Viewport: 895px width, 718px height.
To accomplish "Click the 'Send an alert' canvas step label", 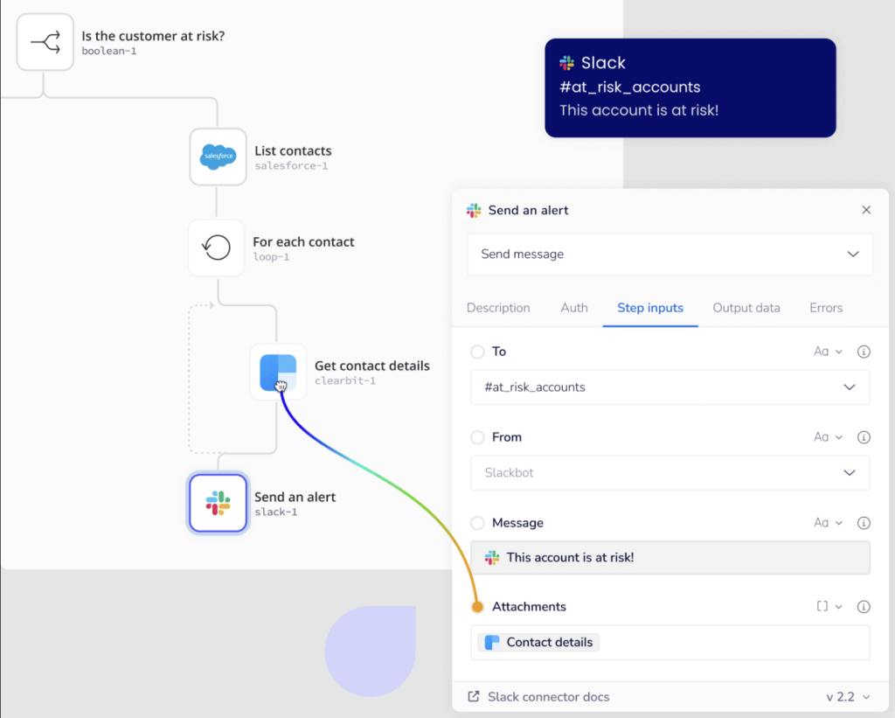I will click(x=295, y=497).
